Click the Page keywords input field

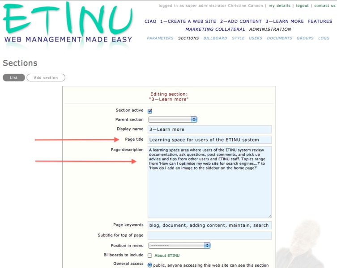tap(209, 226)
